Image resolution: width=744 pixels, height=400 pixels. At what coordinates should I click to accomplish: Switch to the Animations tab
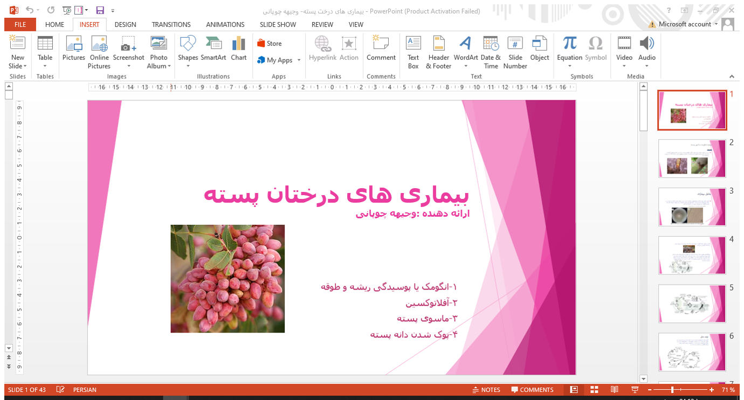225,24
